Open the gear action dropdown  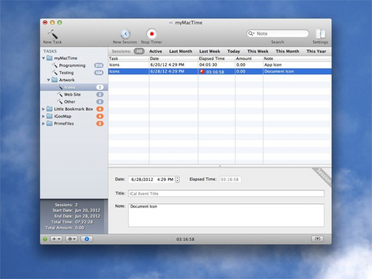(x=71, y=239)
